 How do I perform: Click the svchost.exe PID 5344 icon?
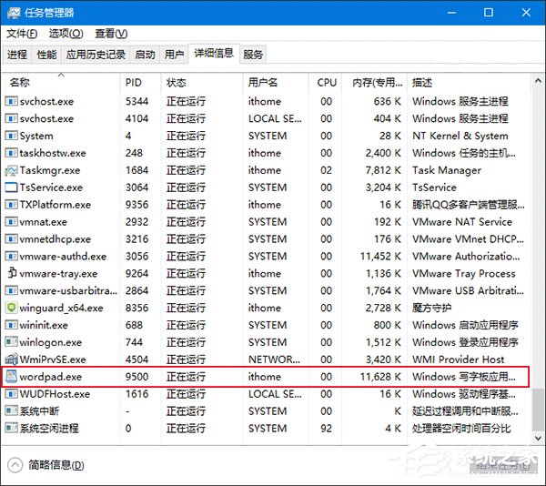pos(11,101)
